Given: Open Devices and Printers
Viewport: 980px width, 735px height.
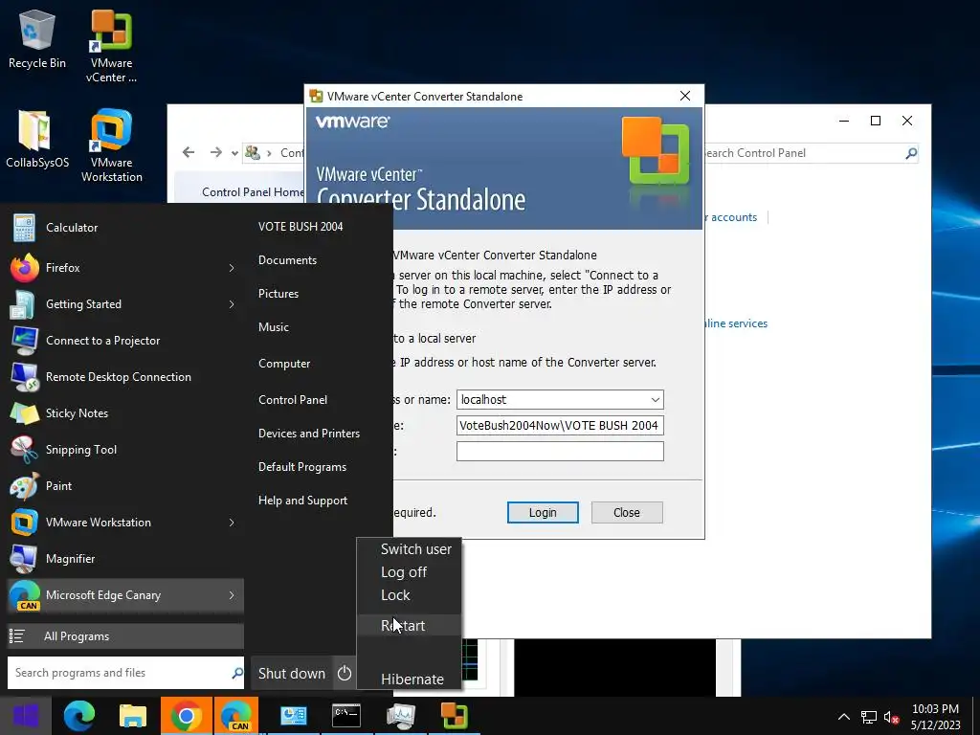Looking at the screenshot, I should pyautogui.click(x=309, y=434).
